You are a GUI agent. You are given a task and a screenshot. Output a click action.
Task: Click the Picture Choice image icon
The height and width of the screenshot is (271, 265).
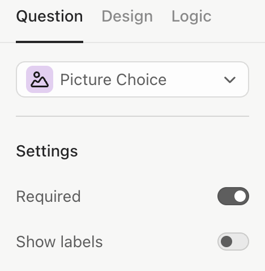click(x=40, y=79)
